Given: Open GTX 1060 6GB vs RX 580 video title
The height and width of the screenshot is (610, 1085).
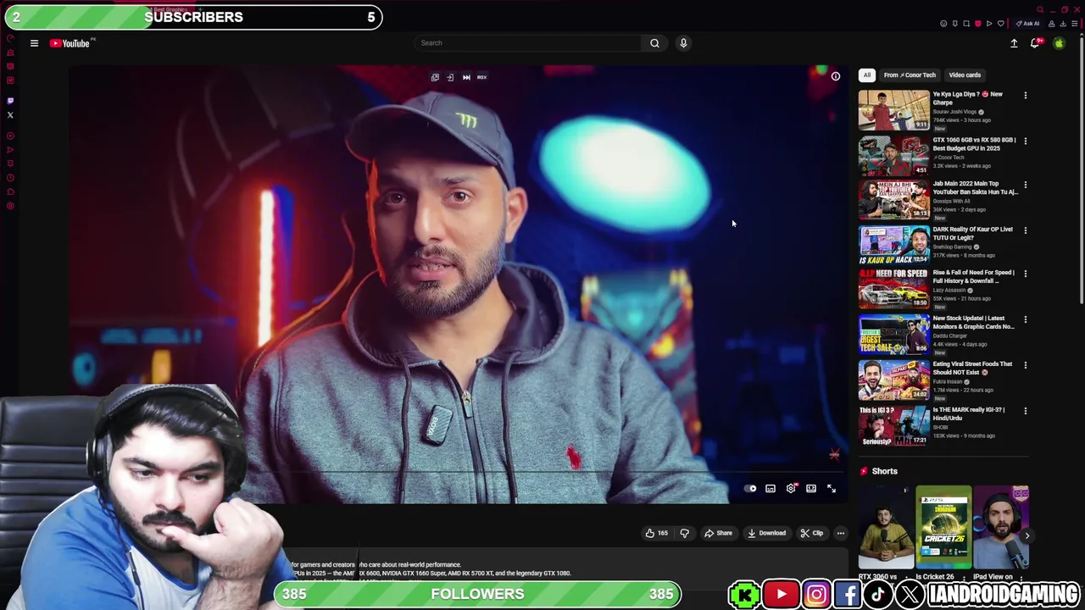Looking at the screenshot, I should (x=974, y=144).
